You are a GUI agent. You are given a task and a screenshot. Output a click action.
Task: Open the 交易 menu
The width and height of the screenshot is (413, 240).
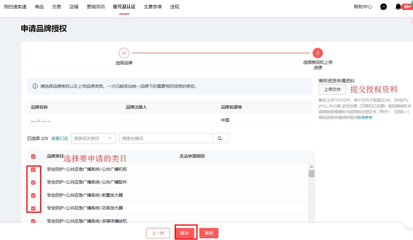[56, 7]
